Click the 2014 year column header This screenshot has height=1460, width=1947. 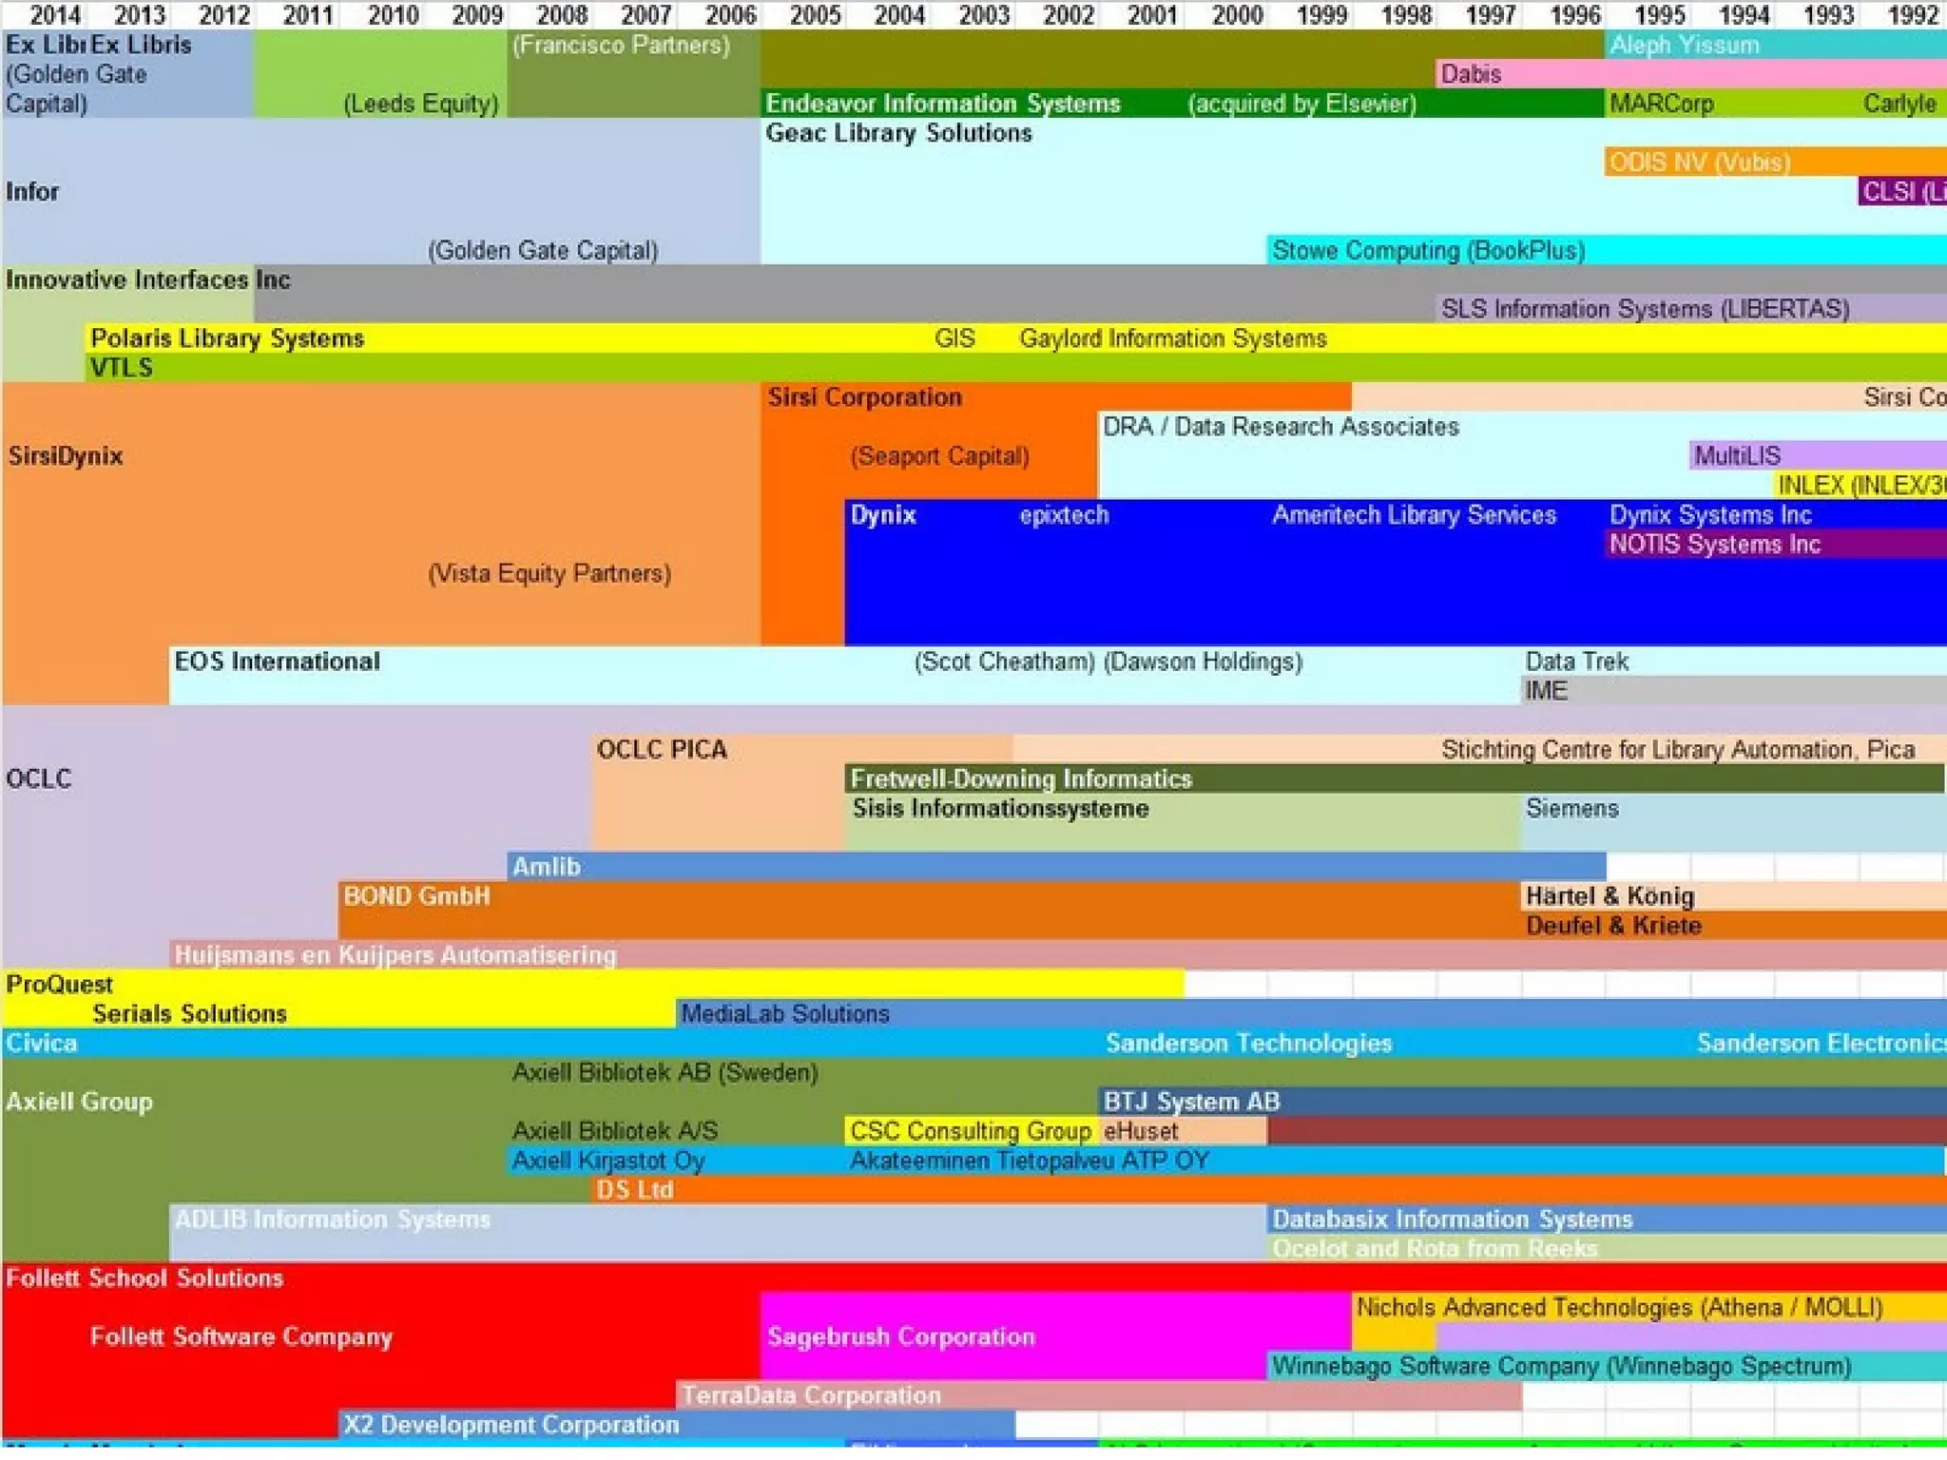coord(55,15)
